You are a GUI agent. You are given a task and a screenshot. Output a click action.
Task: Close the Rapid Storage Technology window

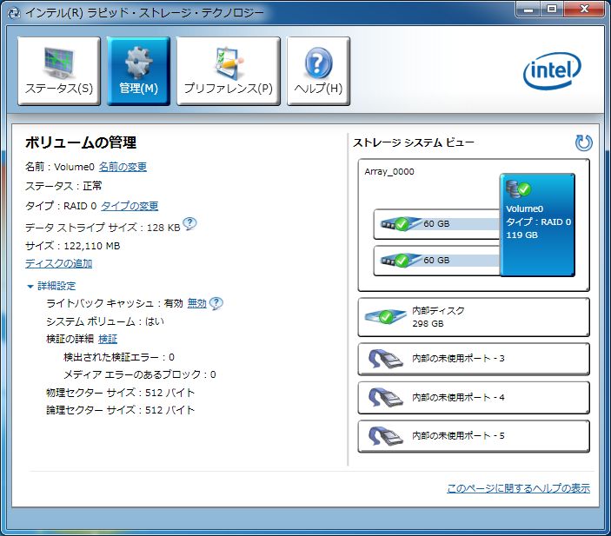(584, 9)
